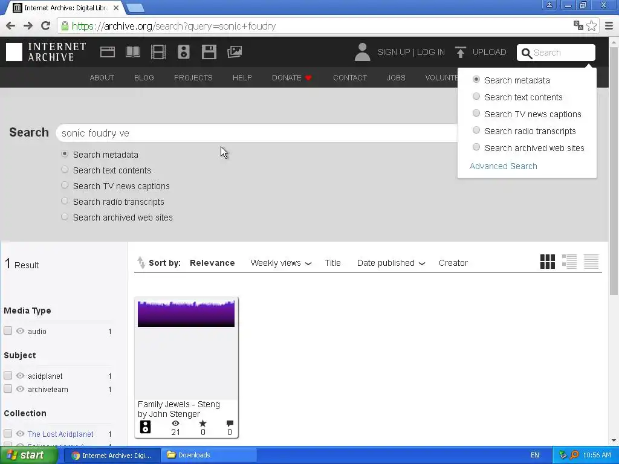Bookmark page with the star icon
The image size is (619, 464).
click(x=591, y=26)
